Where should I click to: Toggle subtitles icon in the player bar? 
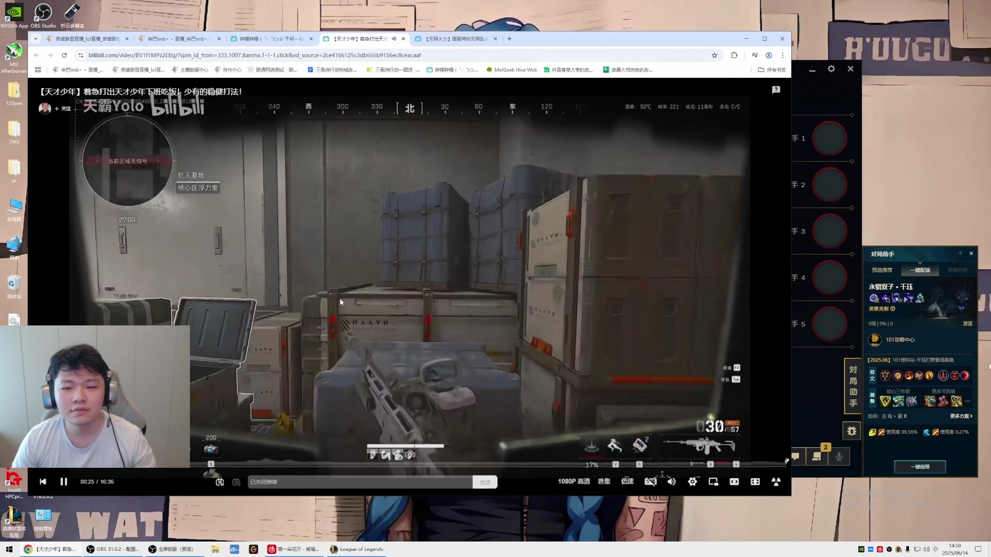click(650, 482)
